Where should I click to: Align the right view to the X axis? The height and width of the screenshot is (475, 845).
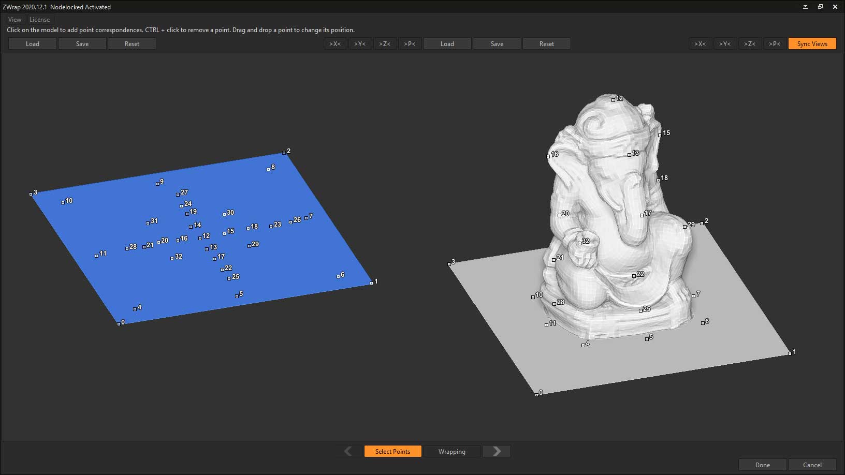(700, 44)
